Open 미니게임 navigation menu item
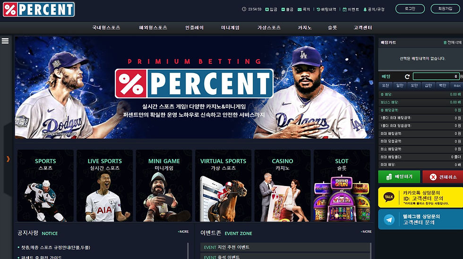463x259 pixels. (231, 28)
